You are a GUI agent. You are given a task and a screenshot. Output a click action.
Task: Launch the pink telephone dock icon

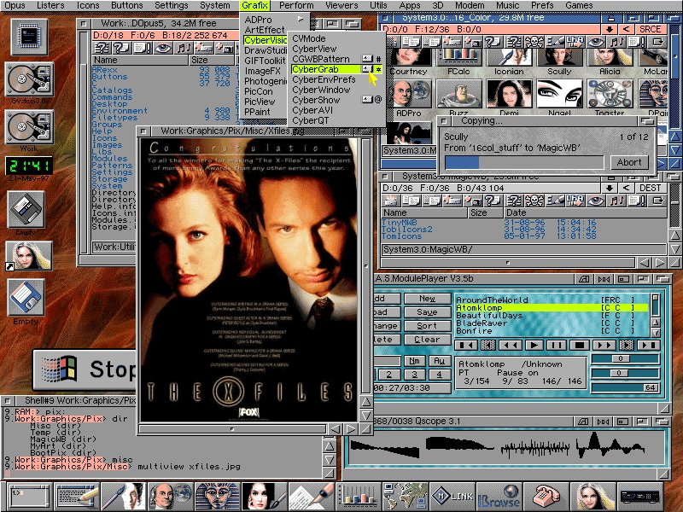[546, 496]
